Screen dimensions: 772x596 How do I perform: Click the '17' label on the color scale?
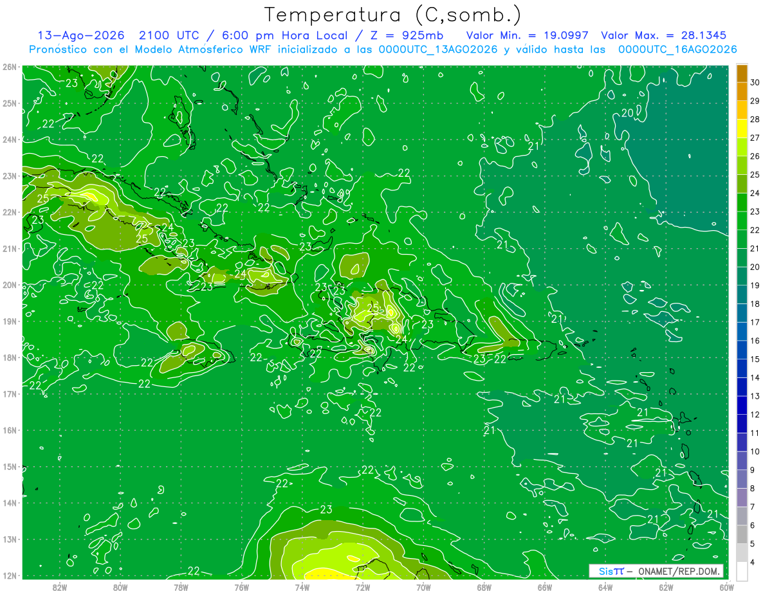[x=755, y=322]
